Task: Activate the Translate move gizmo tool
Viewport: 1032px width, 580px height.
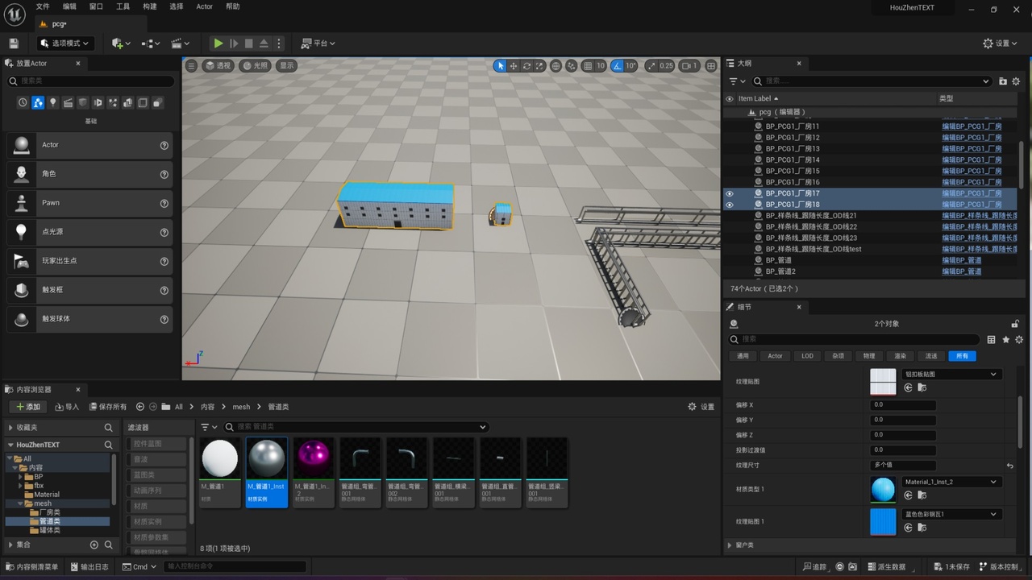Action: coord(513,66)
